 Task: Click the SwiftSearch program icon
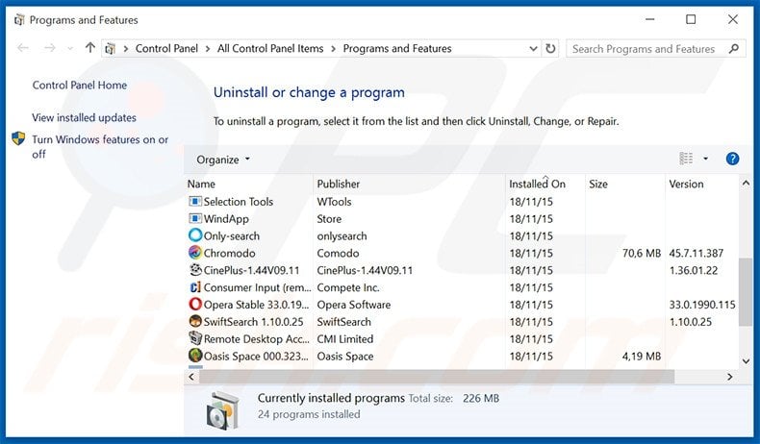(195, 321)
